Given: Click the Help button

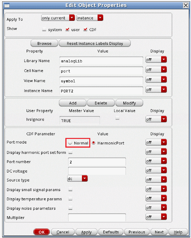Looking at the screenshot, I should (x=178, y=232).
